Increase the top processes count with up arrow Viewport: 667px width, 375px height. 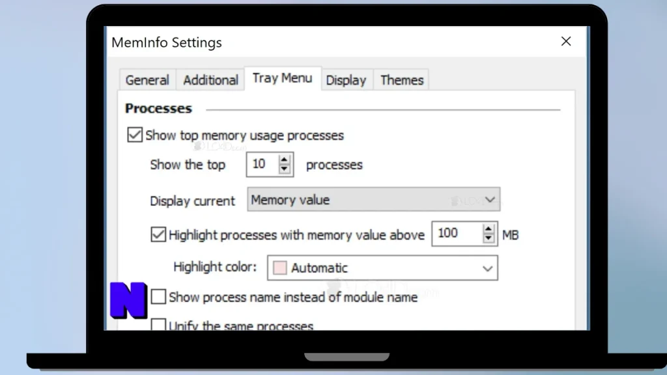(284, 160)
